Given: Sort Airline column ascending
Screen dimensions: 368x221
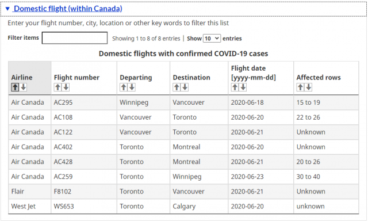Looking at the screenshot, I should coord(15,87).
